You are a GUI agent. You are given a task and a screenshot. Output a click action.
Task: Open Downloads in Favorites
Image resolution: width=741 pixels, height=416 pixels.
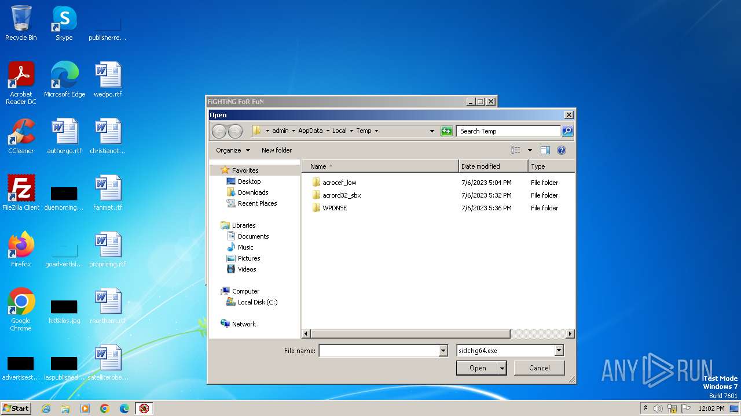pyautogui.click(x=253, y=192)
